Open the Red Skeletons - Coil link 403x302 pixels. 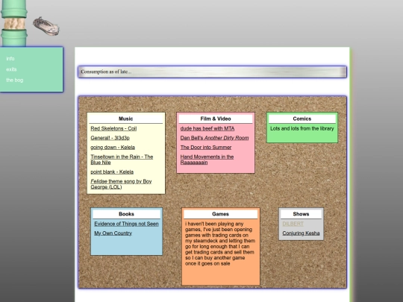click(x=113, y=128)
